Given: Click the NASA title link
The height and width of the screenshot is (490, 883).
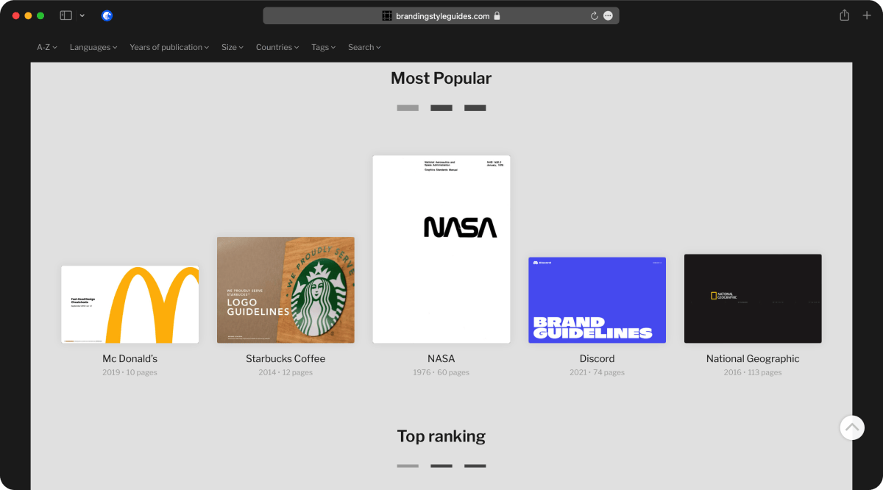Looking at the screenshot, I should (441, 359).
